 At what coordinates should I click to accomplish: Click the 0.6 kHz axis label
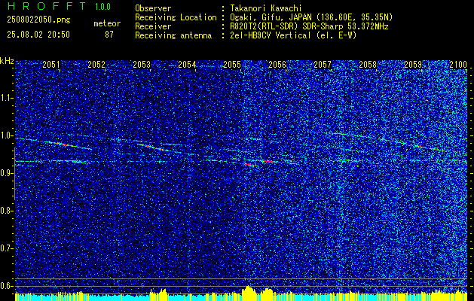tap(6, 286)
